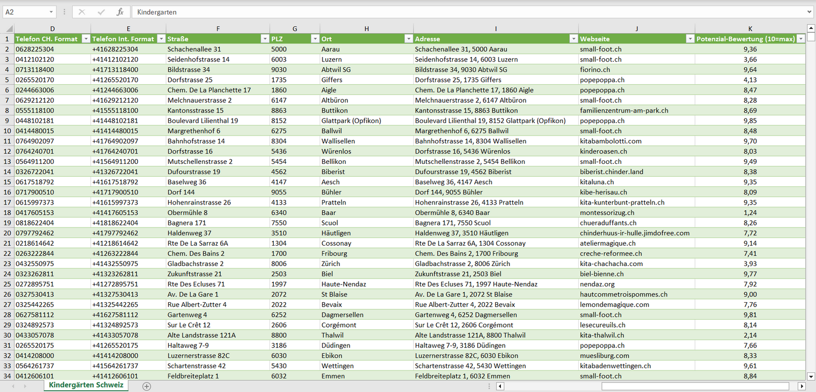This screenshot has height=392, width=816.
Task: Click the horizontal scrollbar left arrow
Action: 500,386
